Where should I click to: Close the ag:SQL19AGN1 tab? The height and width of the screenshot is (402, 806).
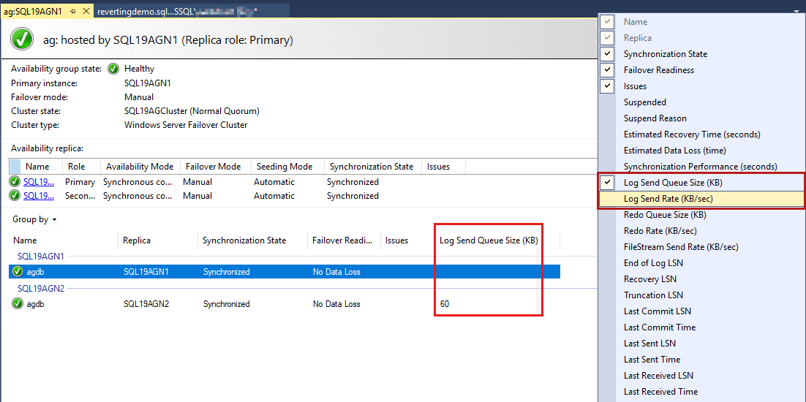pyautogui.click(x=86, y=12)
